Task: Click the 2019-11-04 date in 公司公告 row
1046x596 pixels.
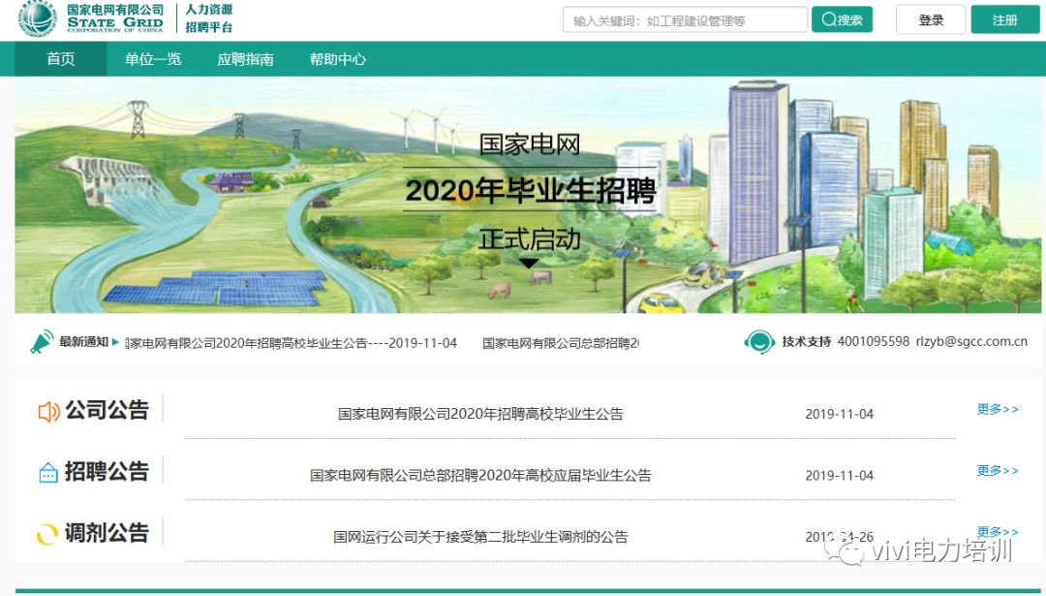Action: coord(839,414)
